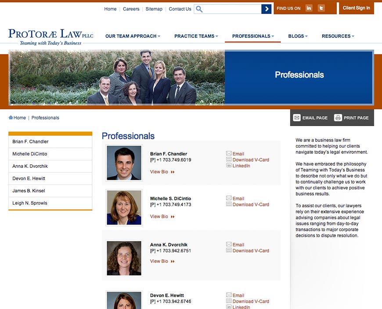
Task: Click Download V-Card for Devon E. Hewitt
Action: (x=251, y=301)
